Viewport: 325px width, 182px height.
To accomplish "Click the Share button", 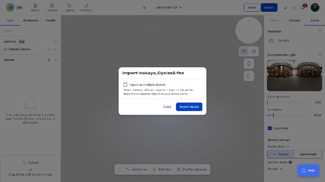I will point(251,7).
